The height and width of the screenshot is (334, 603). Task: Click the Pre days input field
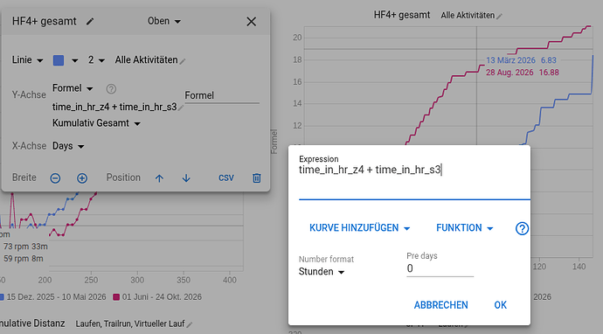coord(440,268)
